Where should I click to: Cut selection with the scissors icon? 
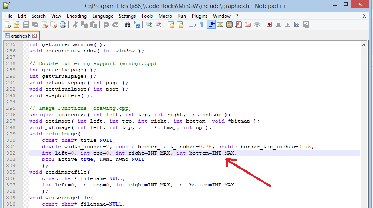click(x=75, y=24)
